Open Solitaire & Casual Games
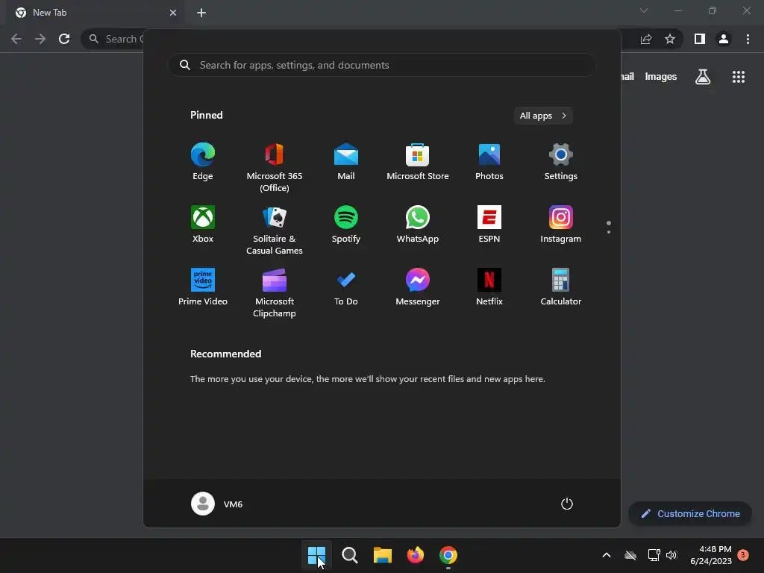This screenshot has width=764, height=573. pyautogui.click(x=275, y=231)
